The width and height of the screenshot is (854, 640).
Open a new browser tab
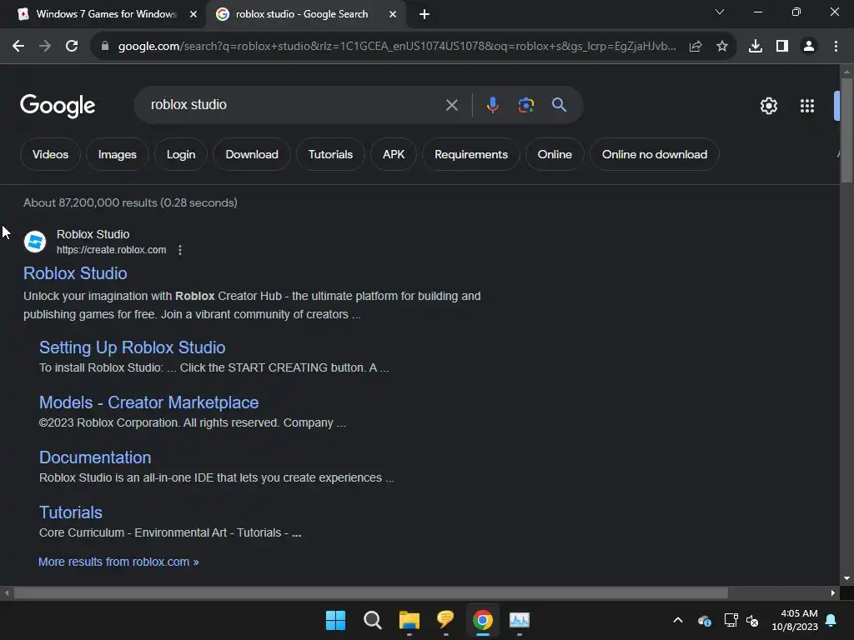coord(424,14)
